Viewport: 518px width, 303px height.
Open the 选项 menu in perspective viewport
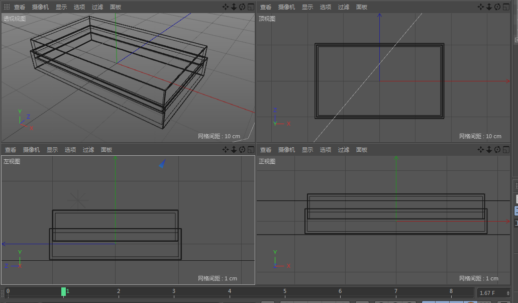[x=78, y=7]
